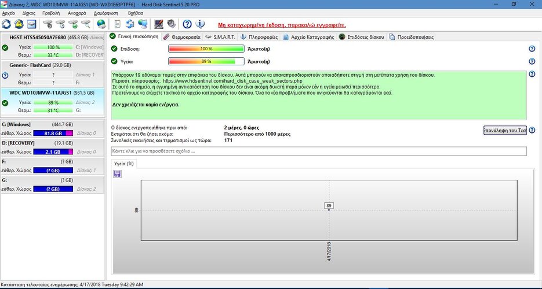The height and width of the screenshot is (289, 542).
Task: Click the speaker sound toolbar icon
Action: click(x=171, y=24)
